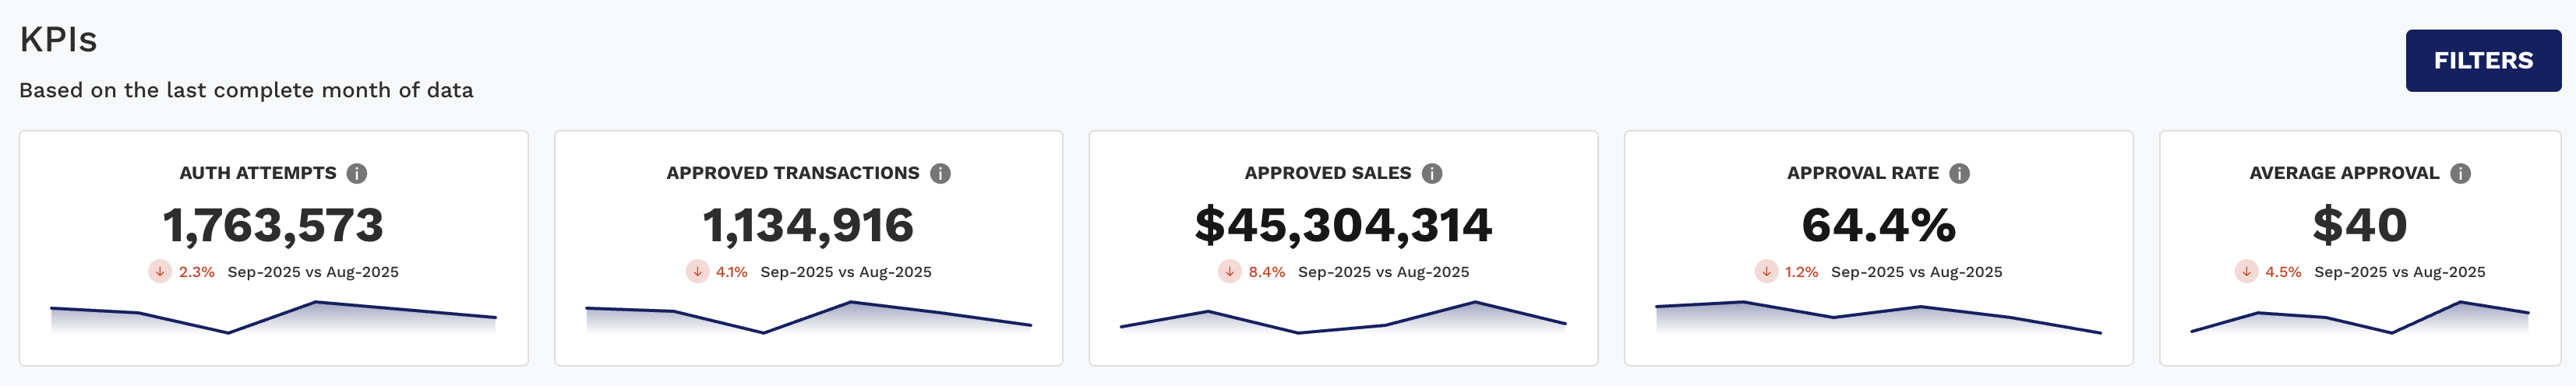The width and height of the screenshot is (2576, 386).
Task: Click the down arrow beside 4.5%
Action: 2246,271
